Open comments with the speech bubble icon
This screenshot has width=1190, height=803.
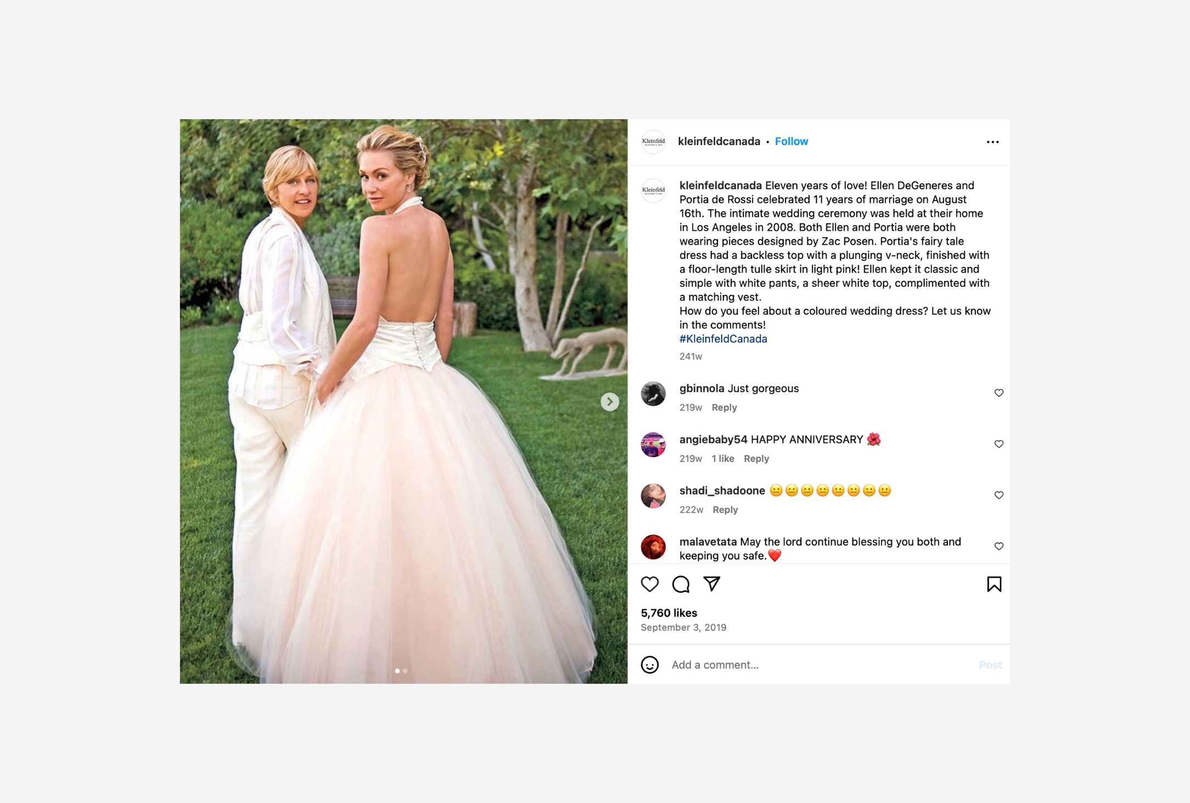pos(681,584)
